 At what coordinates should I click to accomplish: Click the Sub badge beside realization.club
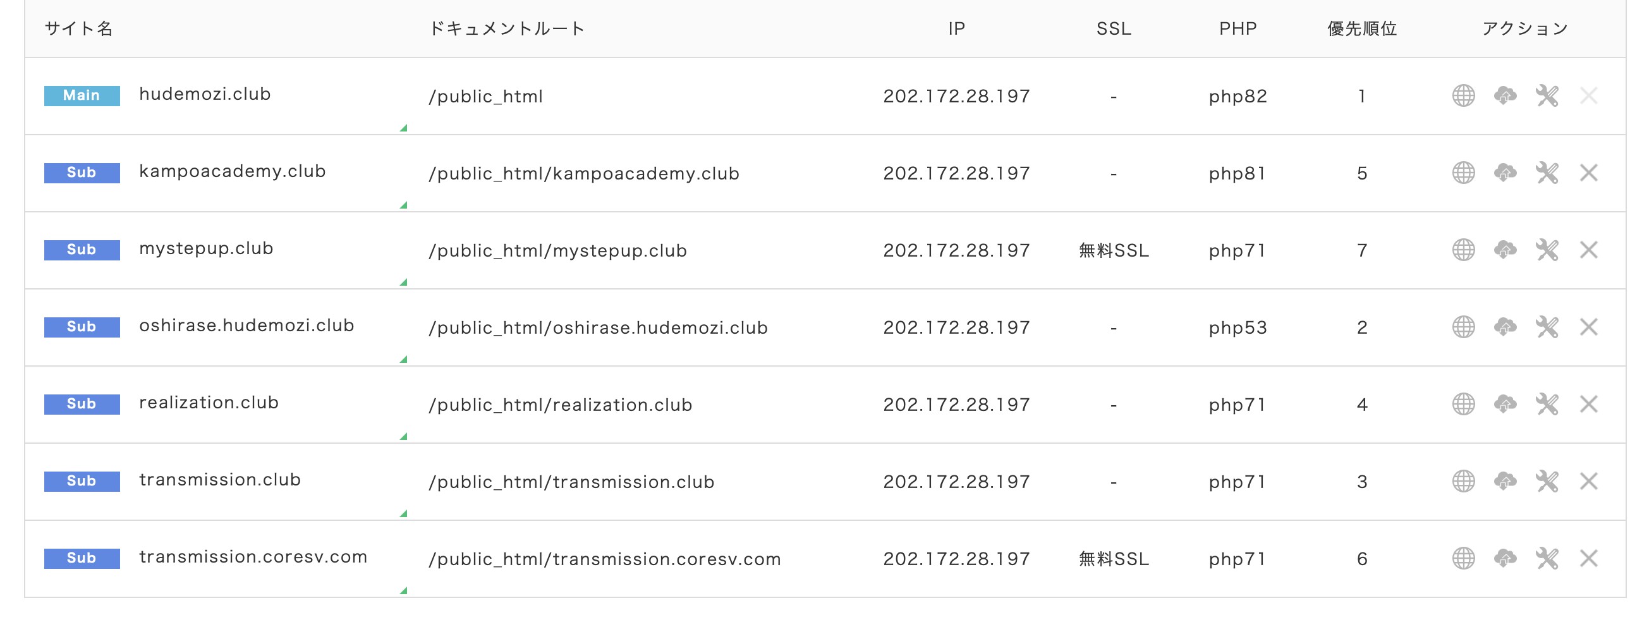coord(82,404)
